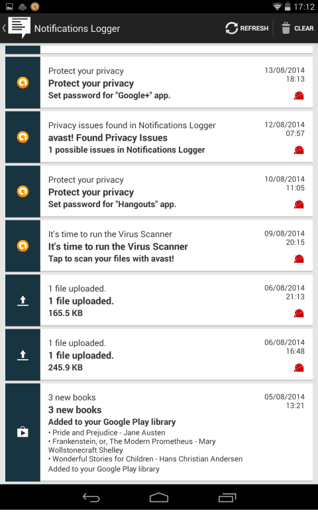
Task: Tap the Notifications Logger app icon
Action: pos(19,28)
